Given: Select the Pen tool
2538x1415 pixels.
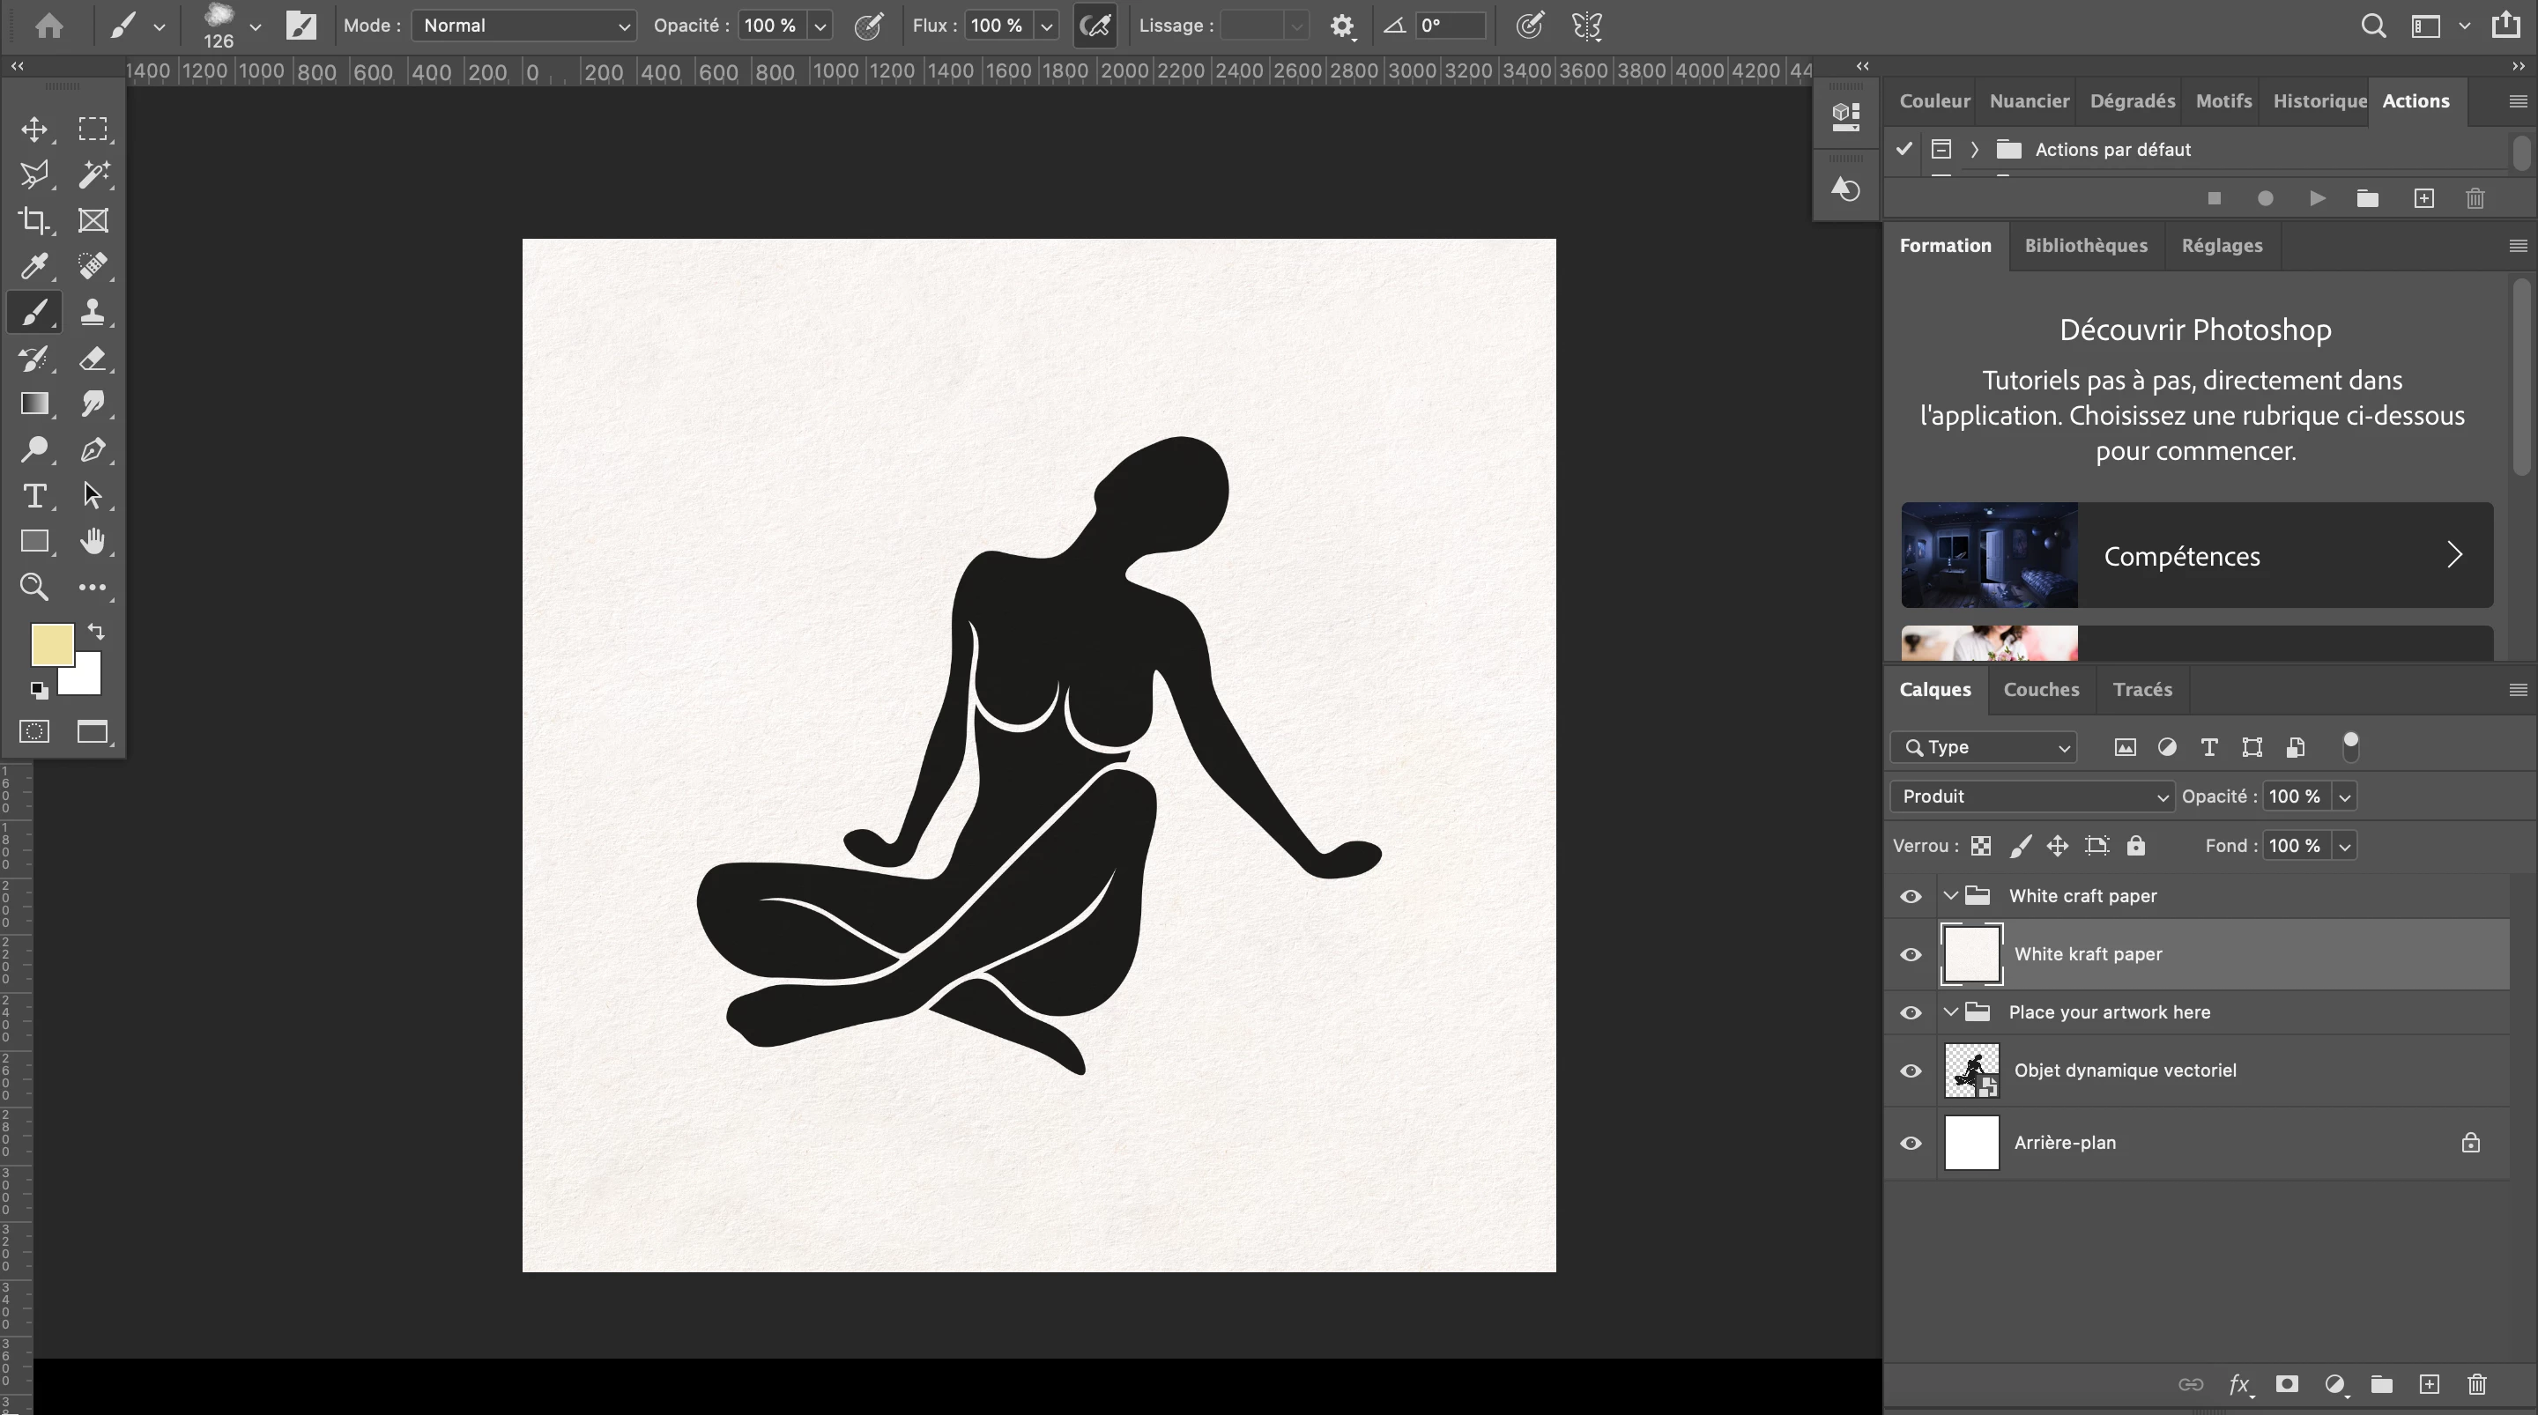Looking at the screenshot, I should pos(93,449).
